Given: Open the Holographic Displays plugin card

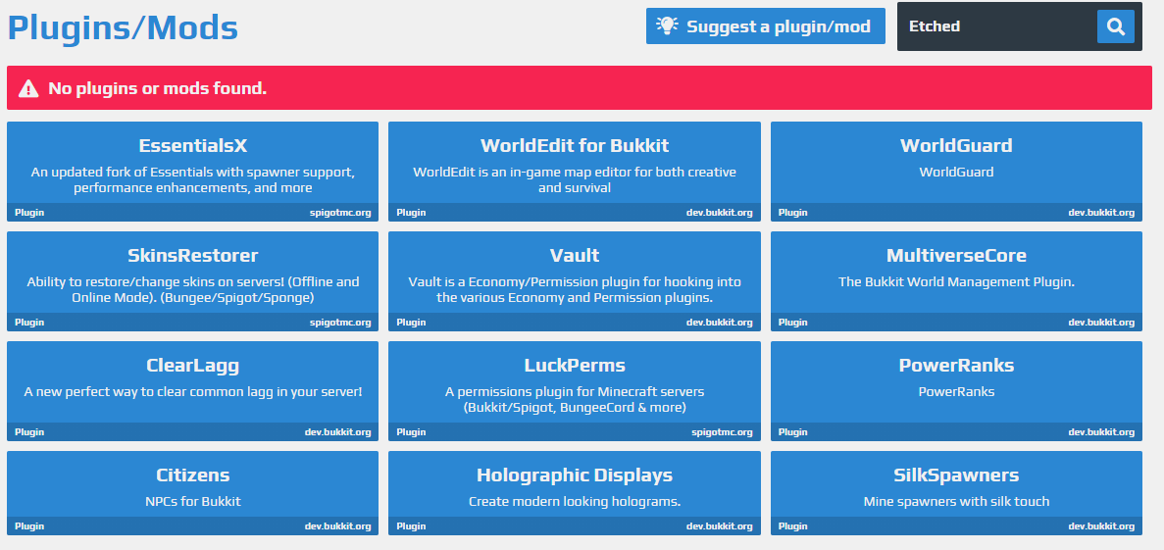Looking at the screenshot, I should pos(575,493).
